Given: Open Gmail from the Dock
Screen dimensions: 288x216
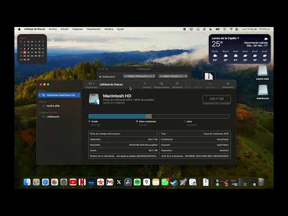Looking at the screenshot, I should pos(110,182).
